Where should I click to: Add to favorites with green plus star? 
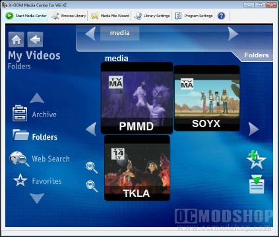pos(256,160)
